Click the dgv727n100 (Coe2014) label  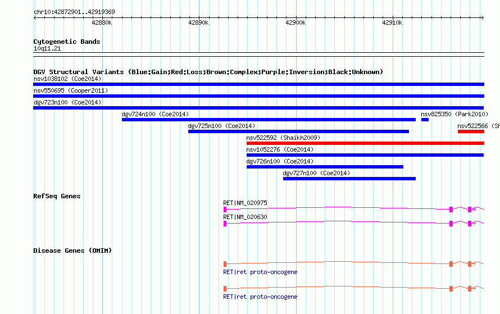click(x=316, y=173)
